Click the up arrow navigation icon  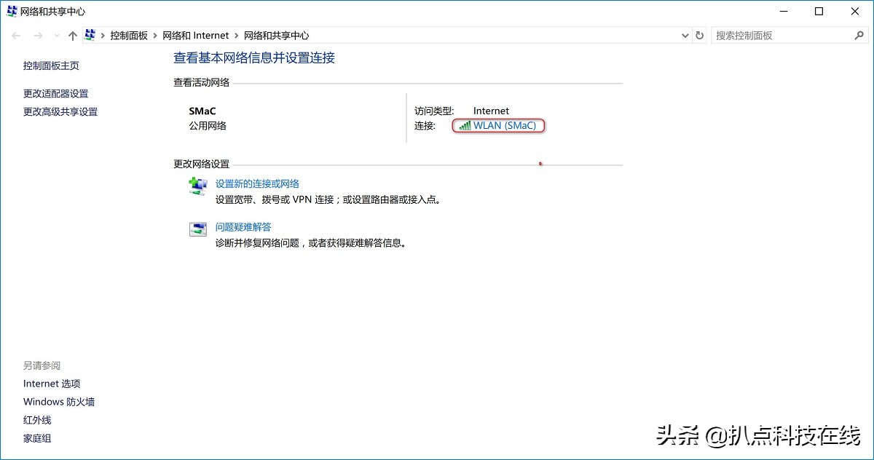point(72,35)
